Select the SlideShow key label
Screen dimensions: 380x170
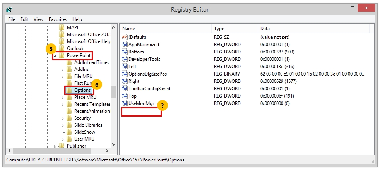[85, 132]
